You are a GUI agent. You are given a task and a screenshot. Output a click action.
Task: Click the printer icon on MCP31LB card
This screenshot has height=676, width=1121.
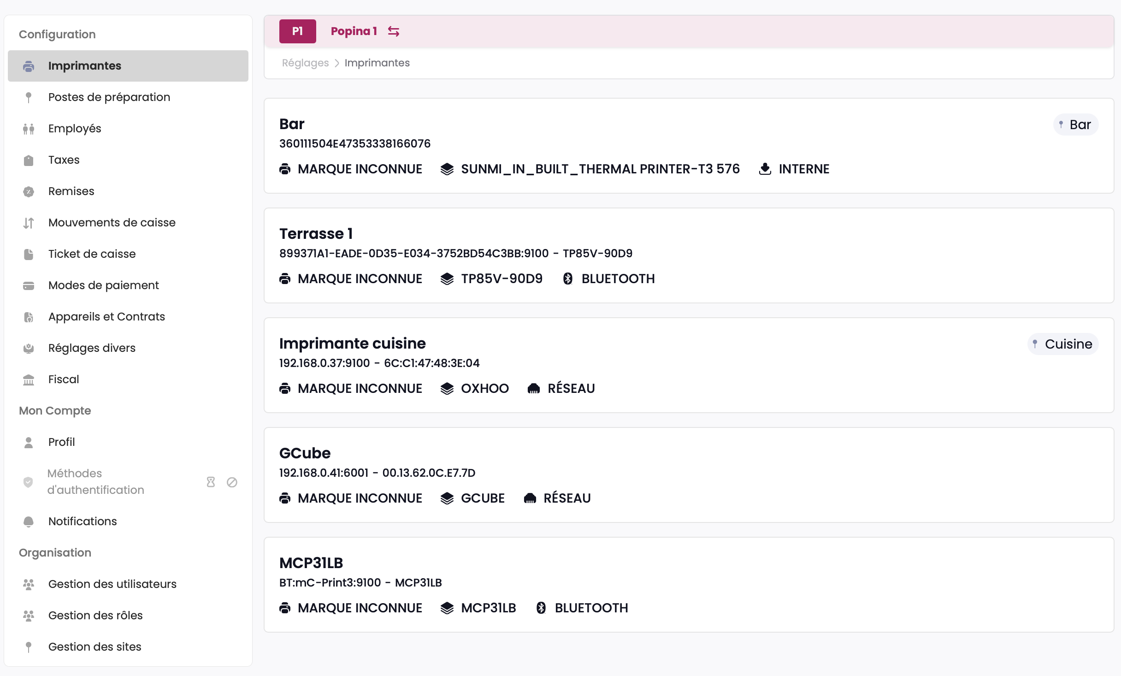tap(285, 608)
